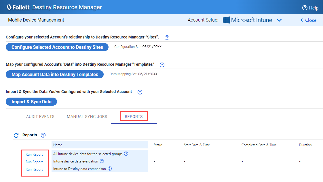This screenshot has width=323, height=182.
Task: Open help about configuring Destiny Sites
Action: click(167, 38)
